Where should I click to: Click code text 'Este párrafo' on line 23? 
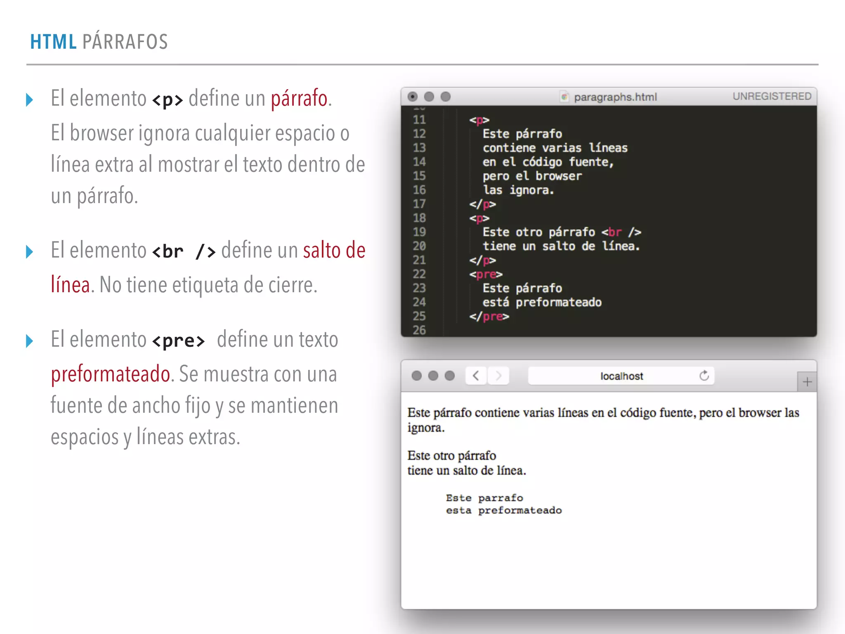[522, 288]
